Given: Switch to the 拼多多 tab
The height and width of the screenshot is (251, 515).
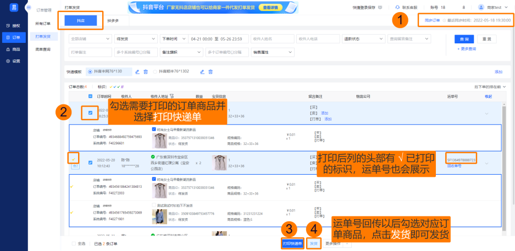Looking at the screenshot, I should (113, 20).
